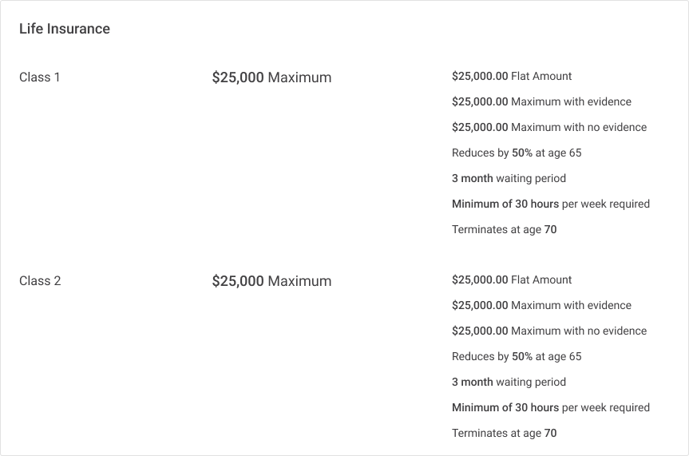Select the Class 2 label
Viewport: 689px width, 456px height.
[40, 281]
